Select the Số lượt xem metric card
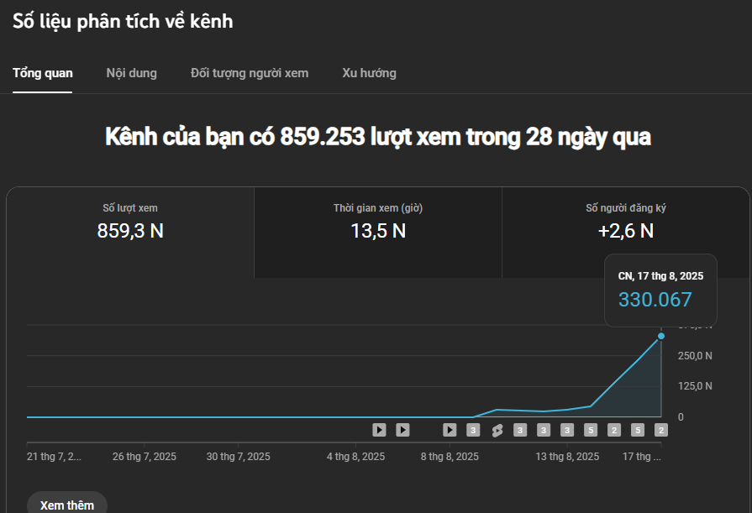The height and width of the screenshot is (513, 752). coord(130,222)
